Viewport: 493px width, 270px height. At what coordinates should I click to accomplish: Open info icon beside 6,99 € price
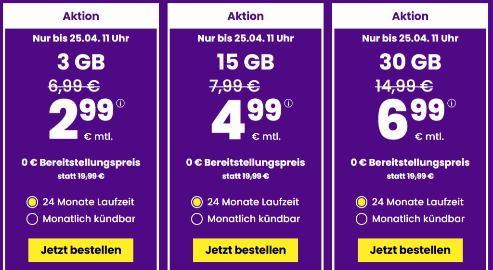tap(452, 103)
